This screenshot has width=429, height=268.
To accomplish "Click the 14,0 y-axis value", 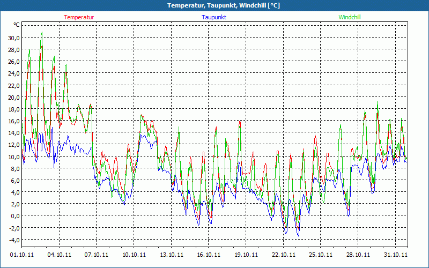I will [x=14, y=133].
